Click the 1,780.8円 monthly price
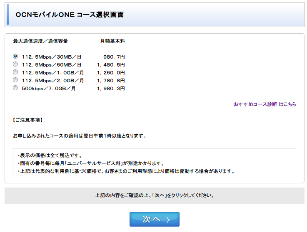Image resolution: width=307 pixels, height=232 pixels. pos(111,80)
